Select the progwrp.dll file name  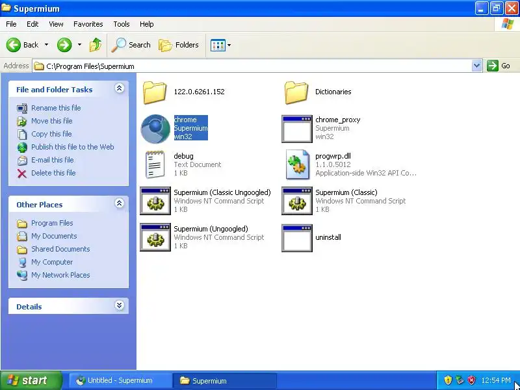coord(333,156)
